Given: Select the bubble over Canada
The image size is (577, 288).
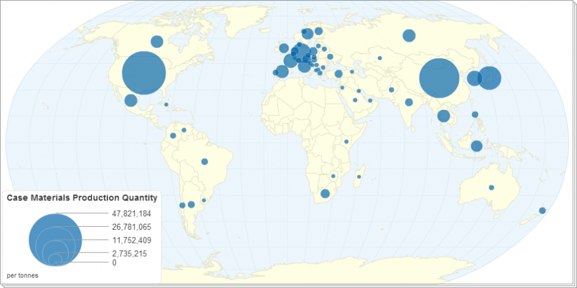Looking at the screenshot, I should tap(157, 42).
